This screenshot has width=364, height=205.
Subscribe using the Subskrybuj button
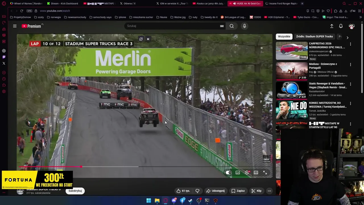click(75, 191)
